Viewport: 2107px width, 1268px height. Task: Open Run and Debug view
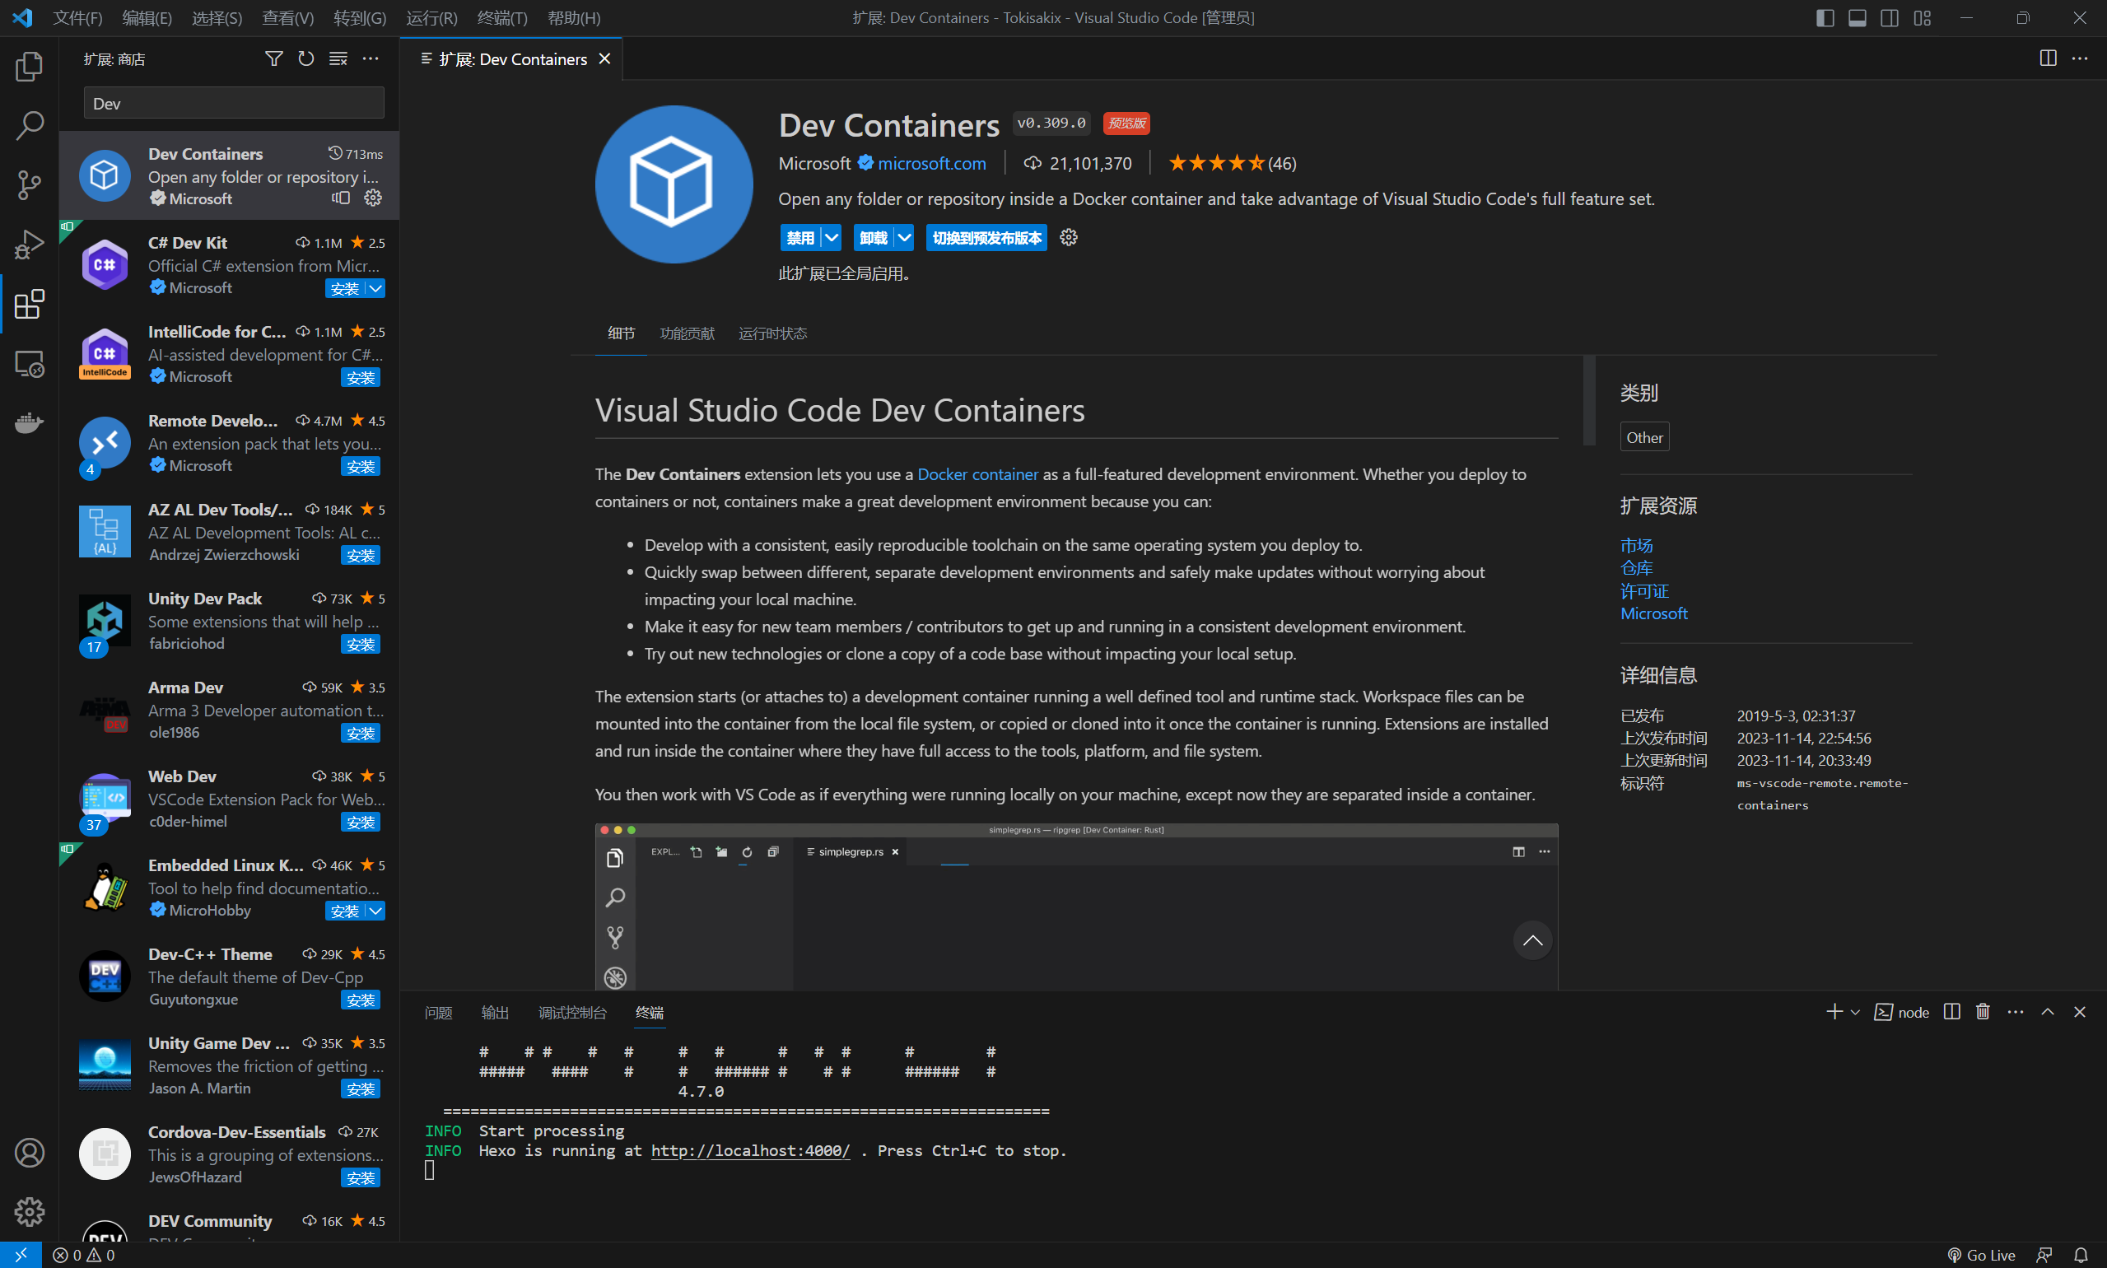(29, 245)
